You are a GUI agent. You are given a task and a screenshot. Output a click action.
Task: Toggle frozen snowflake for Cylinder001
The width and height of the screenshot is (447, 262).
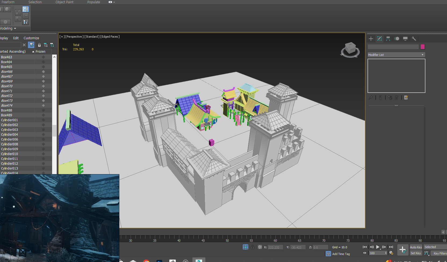[x=43, y=120]
